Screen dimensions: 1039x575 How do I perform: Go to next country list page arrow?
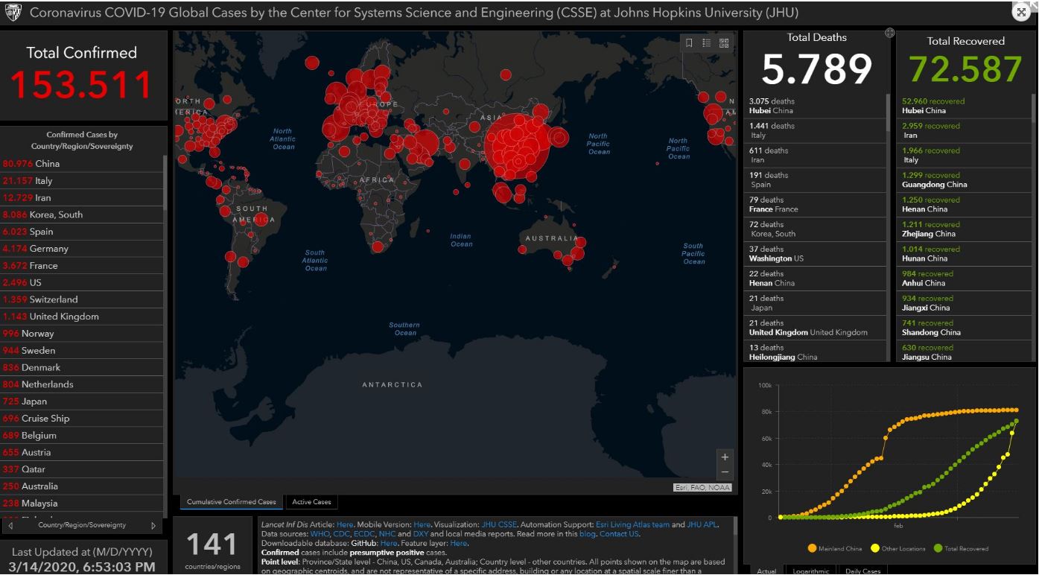click(x=153, y=525)
